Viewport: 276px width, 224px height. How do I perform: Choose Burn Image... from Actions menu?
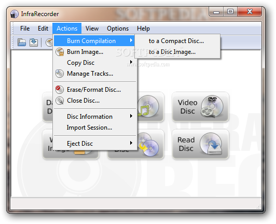[x=95, y=52]
